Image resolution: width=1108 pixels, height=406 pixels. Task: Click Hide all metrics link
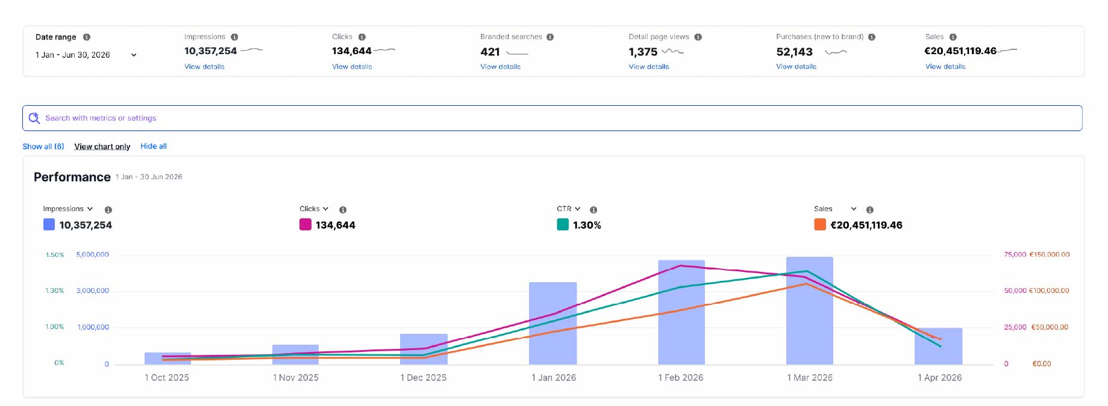[x=154, y=146]
